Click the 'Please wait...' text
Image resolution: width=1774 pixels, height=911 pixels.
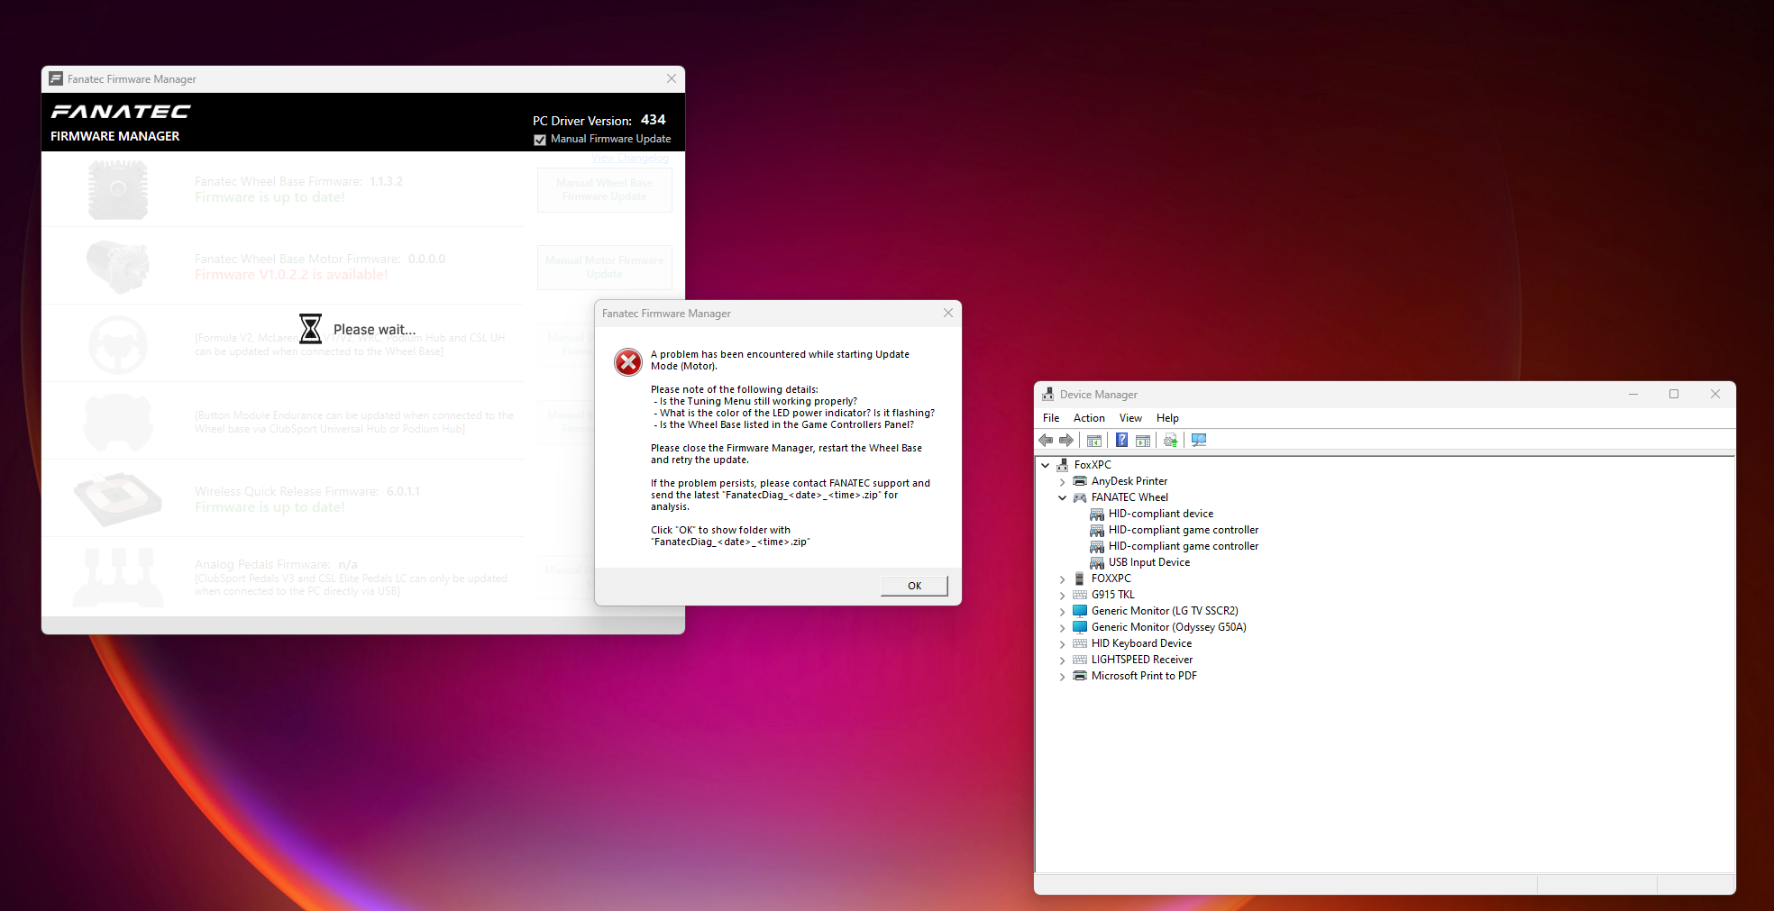375,330
